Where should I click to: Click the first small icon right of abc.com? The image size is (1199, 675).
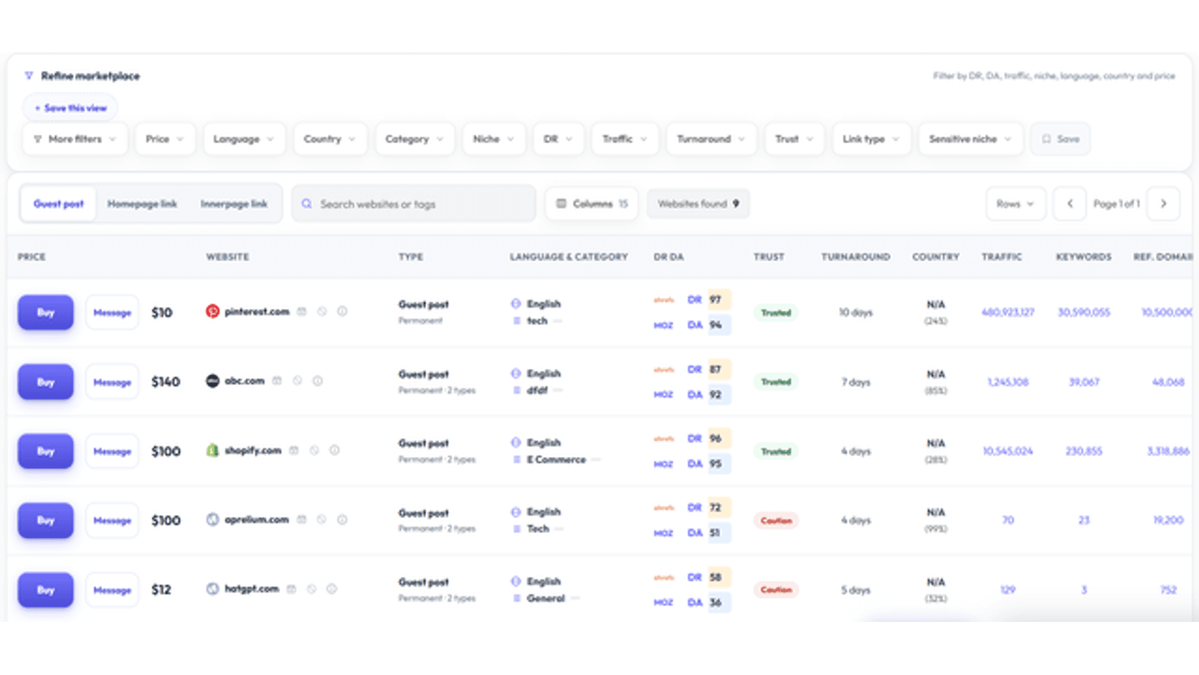[x=277, y=381]
